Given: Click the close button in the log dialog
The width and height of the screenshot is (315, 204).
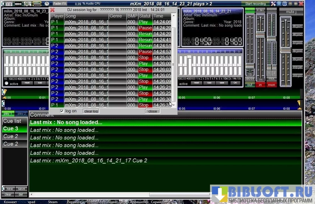Looking at the screenshot, I should click(x=152, y=112).
